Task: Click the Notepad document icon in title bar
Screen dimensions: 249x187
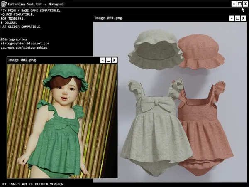Action: point(4,4)
